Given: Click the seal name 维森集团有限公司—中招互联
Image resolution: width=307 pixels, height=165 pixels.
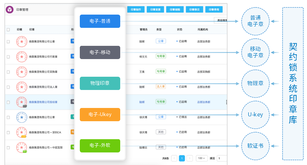Looking at the screenshot, I should (46, 147).
